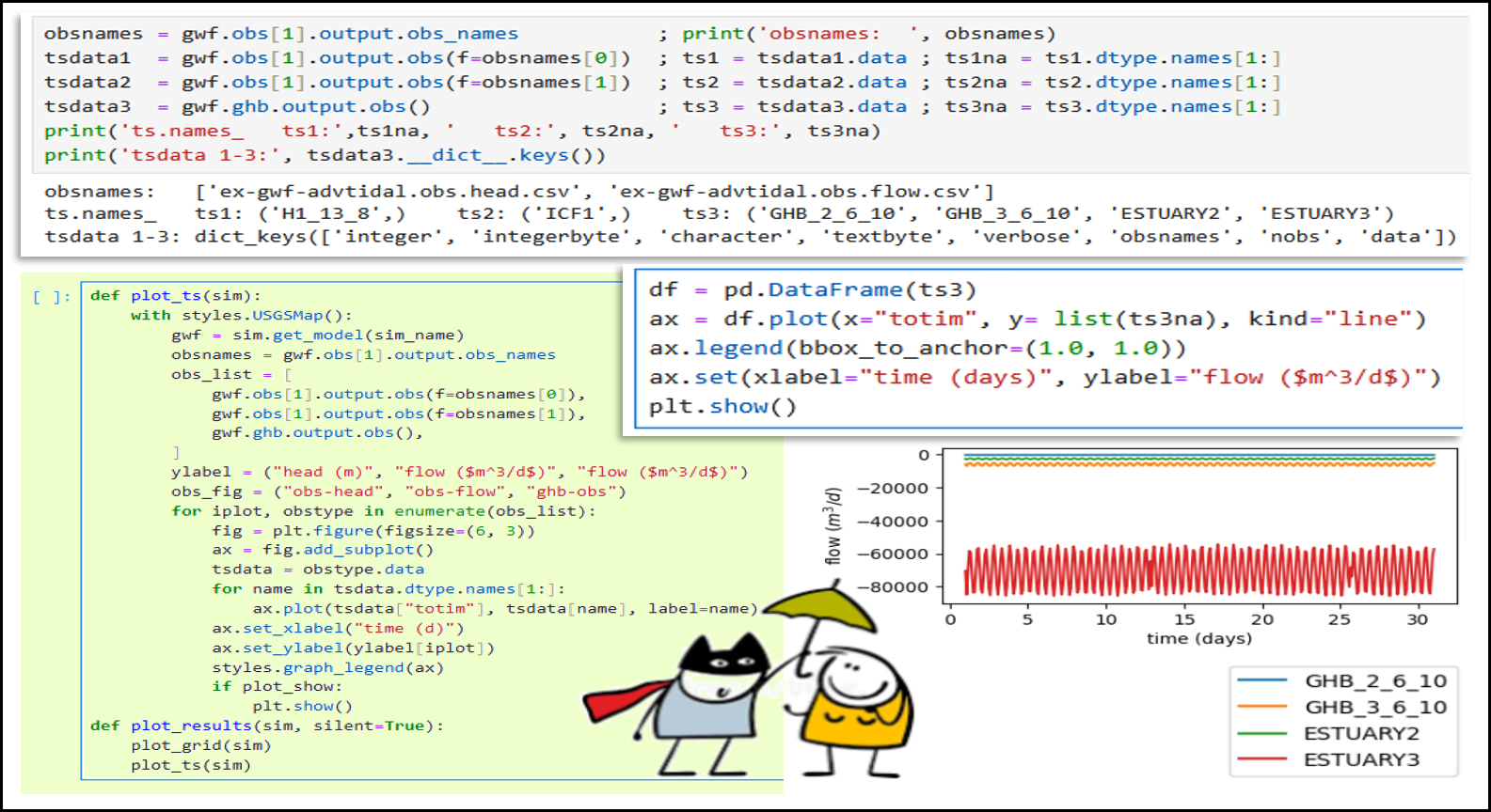
Task: Click the orange GHB_3_6_10 legend line swatch
Action: [1262, 707]
